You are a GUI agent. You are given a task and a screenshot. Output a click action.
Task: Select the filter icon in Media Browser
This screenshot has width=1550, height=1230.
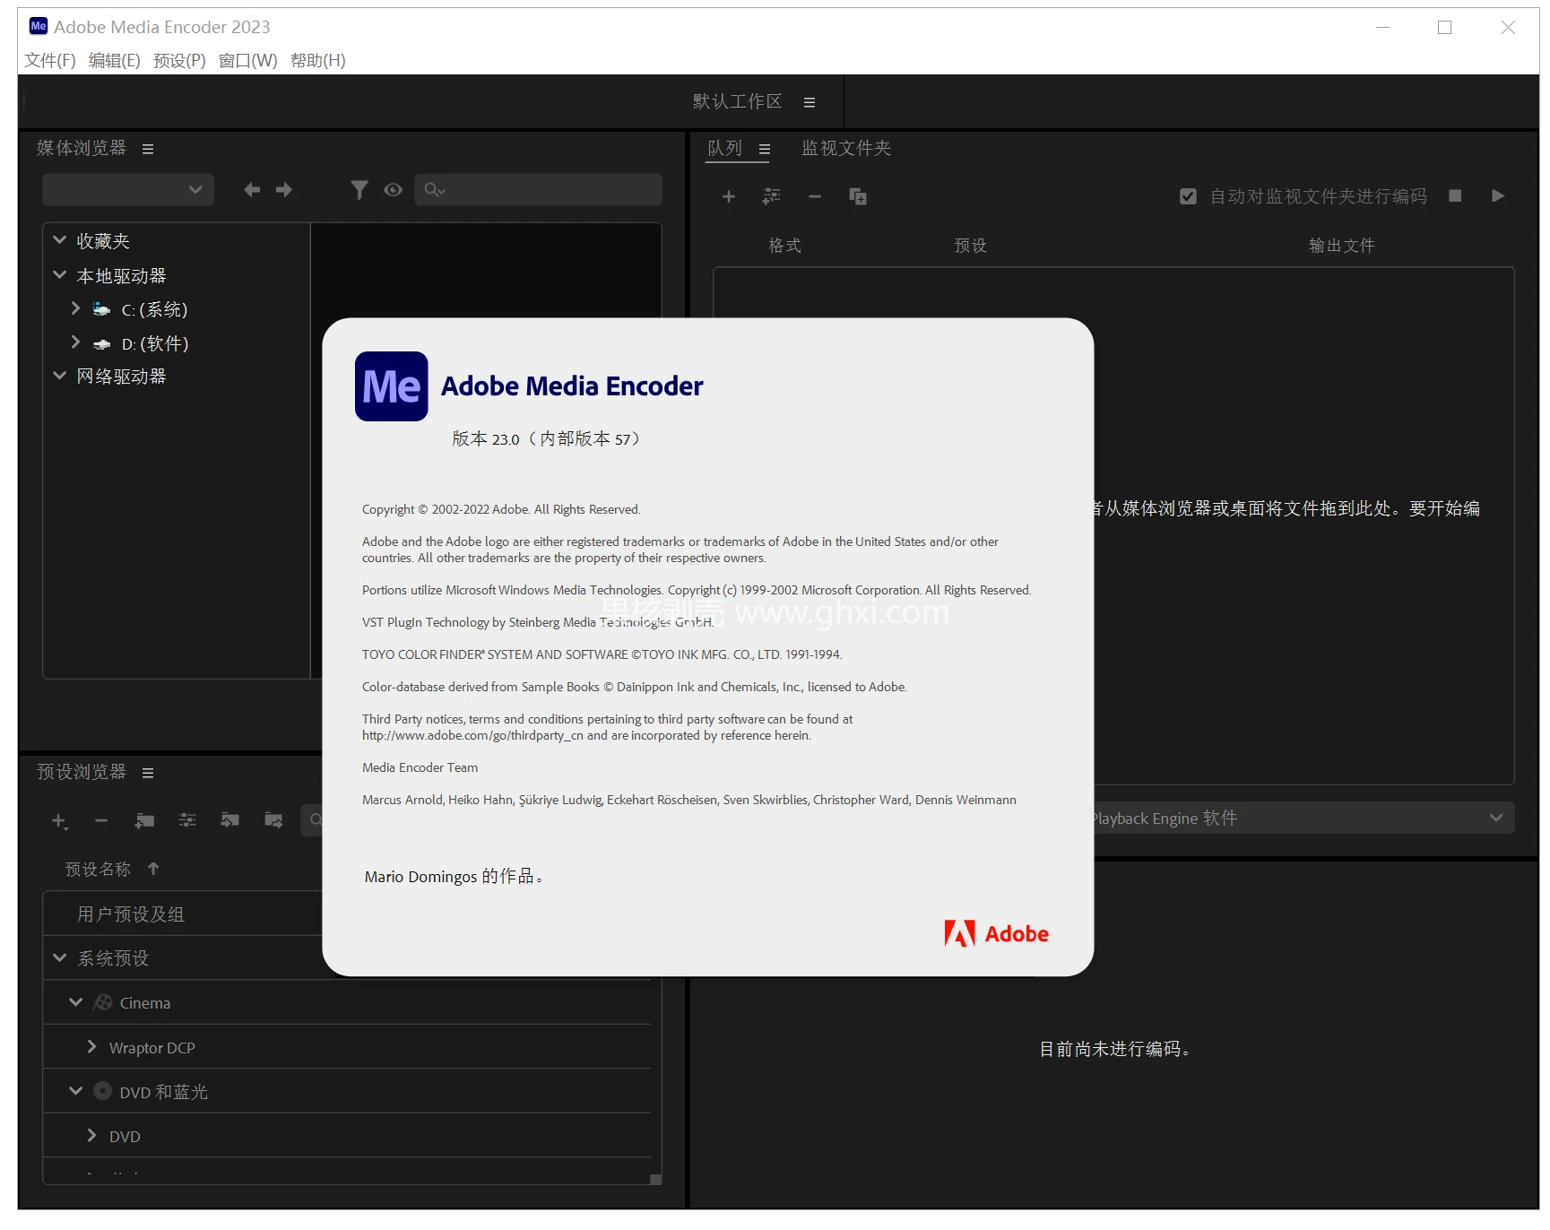pyautogui.click(x=359, y=189)
